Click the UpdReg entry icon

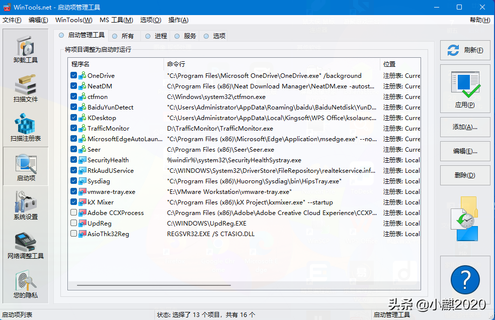pyautogui.click(x=82, y=223)
